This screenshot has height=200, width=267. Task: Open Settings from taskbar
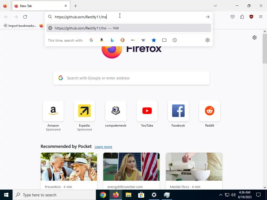point(154,195)
